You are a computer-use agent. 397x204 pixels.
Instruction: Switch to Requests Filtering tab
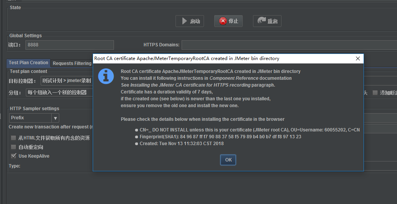(x=72, y=63)
